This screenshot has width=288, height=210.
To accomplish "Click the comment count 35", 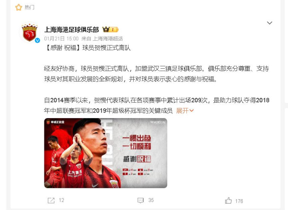I will (151, 200).
